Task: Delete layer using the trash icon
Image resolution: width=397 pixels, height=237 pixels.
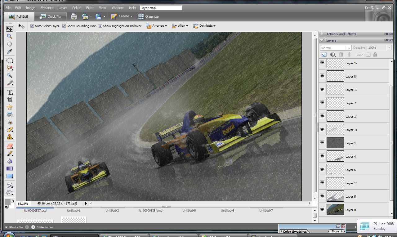Action: click(341, 55)
